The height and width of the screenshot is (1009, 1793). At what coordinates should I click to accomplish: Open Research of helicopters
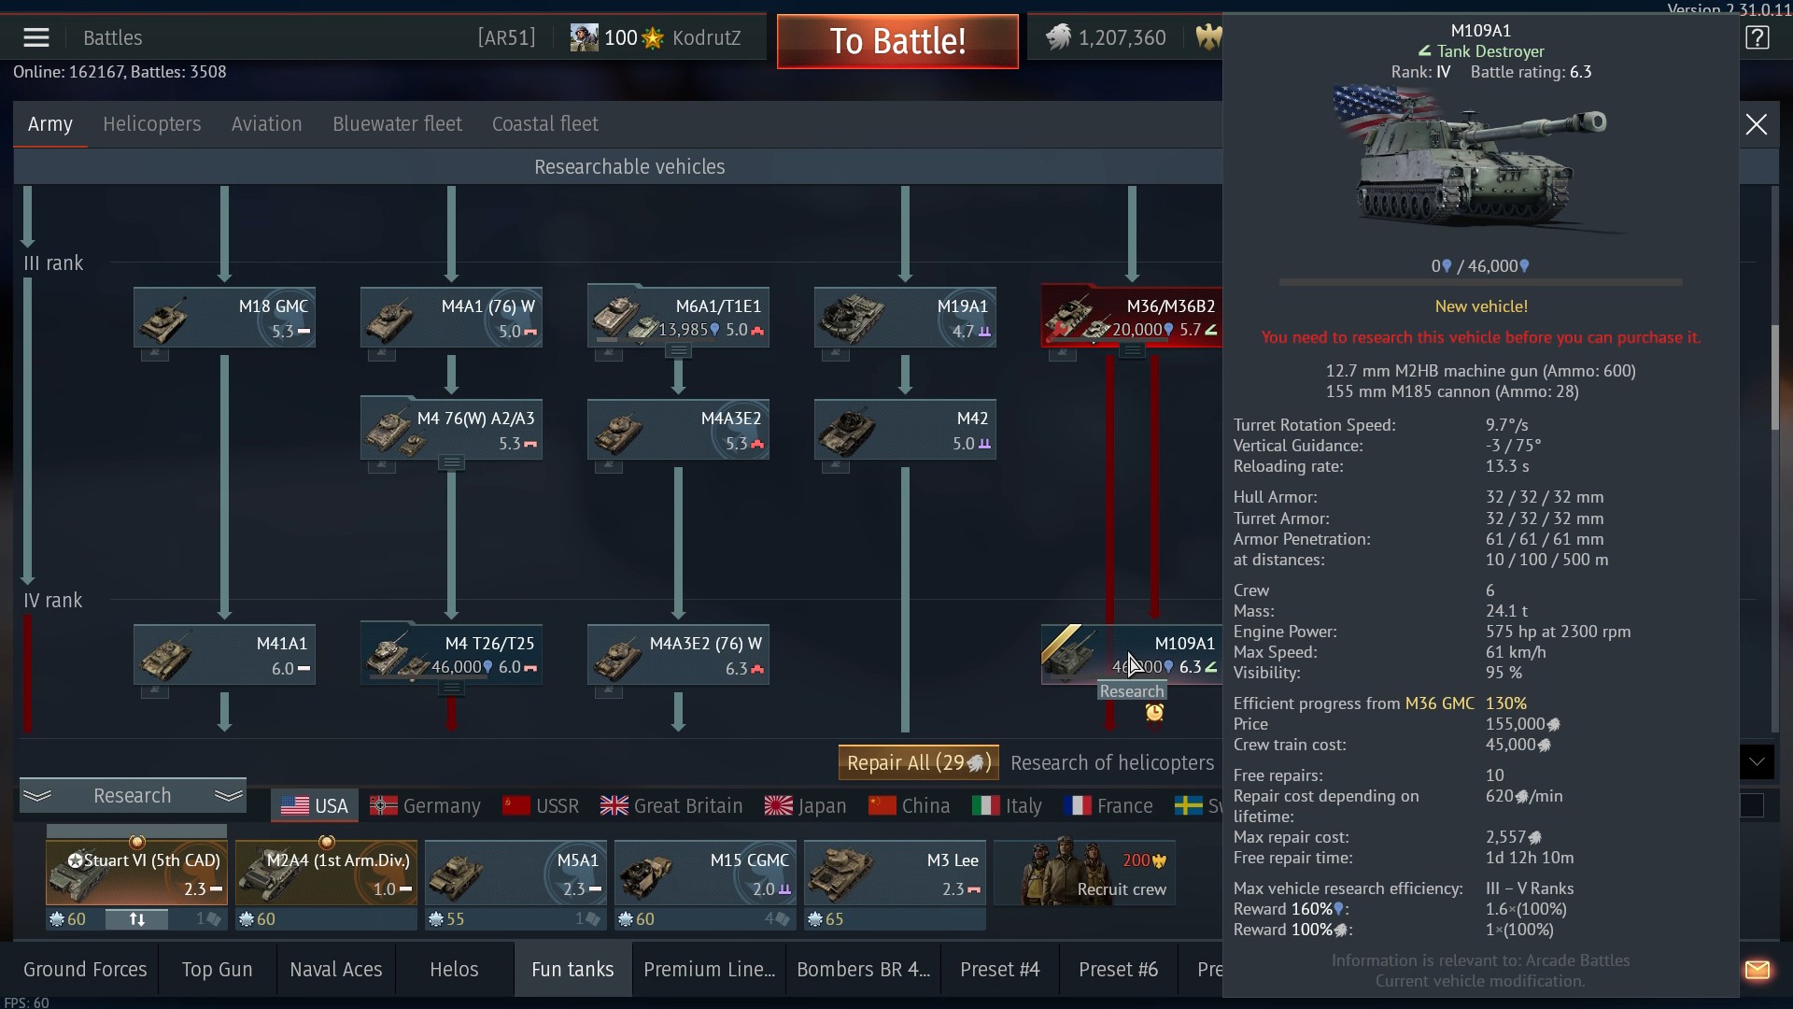click(x=1112, y=763)
